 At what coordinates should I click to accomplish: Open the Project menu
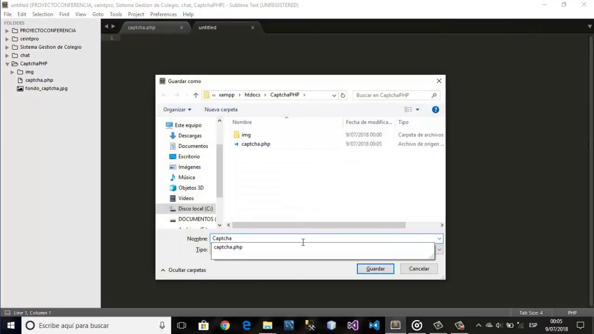[136, 14]
